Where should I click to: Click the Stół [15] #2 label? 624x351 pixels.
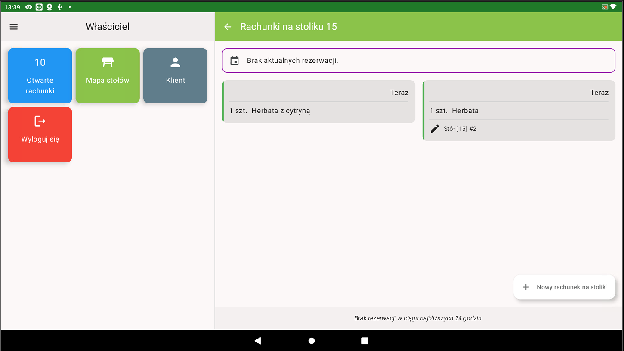click(x=460, y=129)
